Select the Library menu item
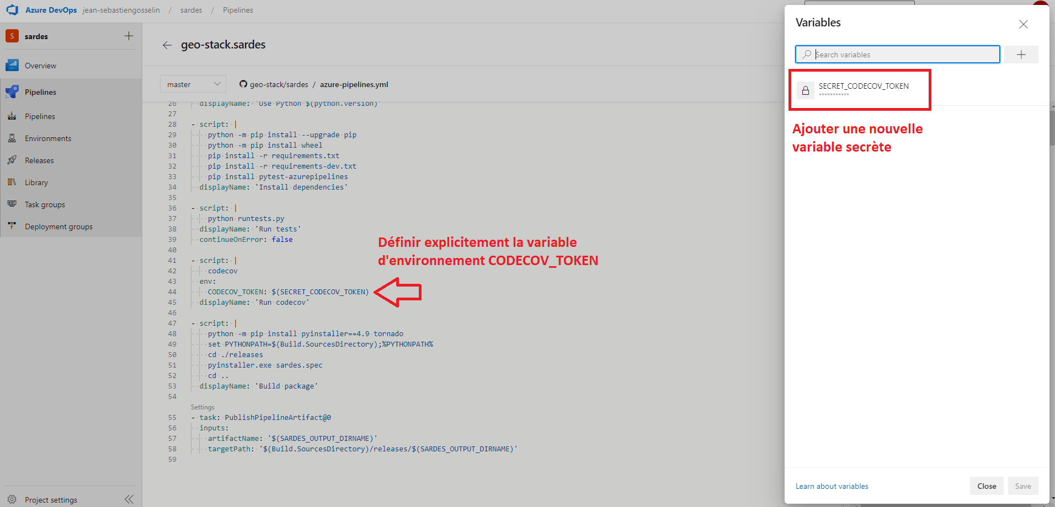Screen dimensions: 1055x507 tap(71, 182)
